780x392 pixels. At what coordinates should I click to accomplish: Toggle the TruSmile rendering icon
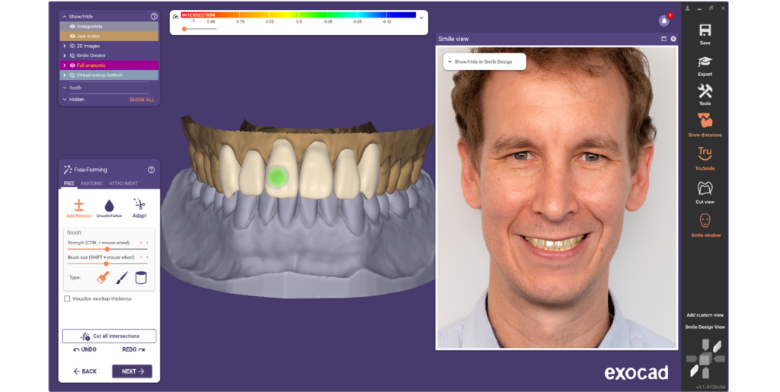point(705,154)
